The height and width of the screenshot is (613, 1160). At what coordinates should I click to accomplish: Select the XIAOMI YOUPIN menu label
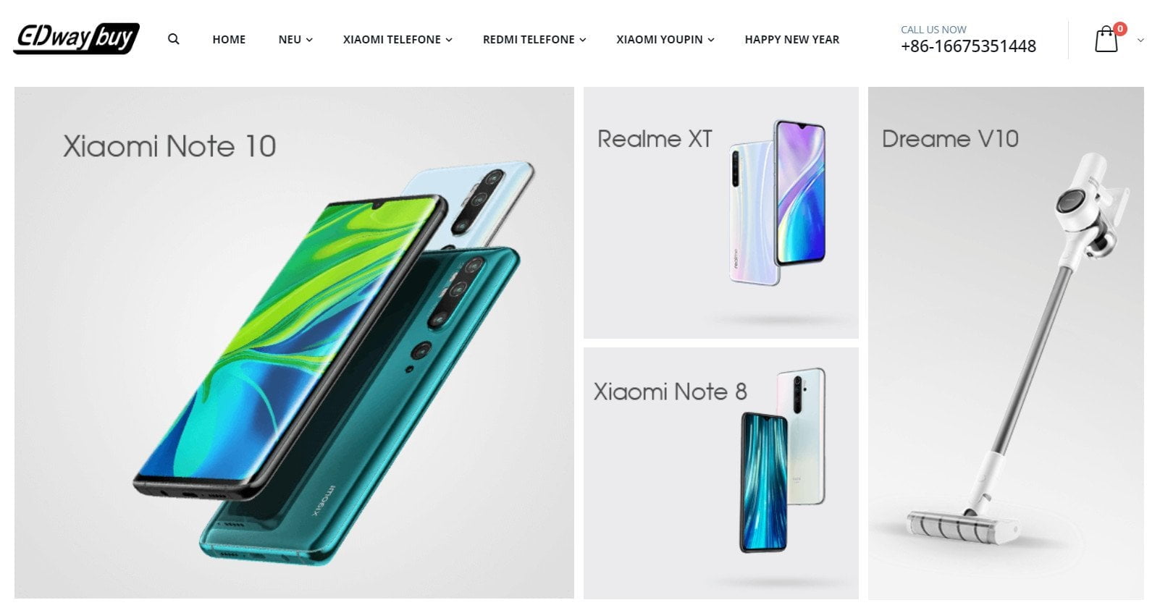click(660, 40)
